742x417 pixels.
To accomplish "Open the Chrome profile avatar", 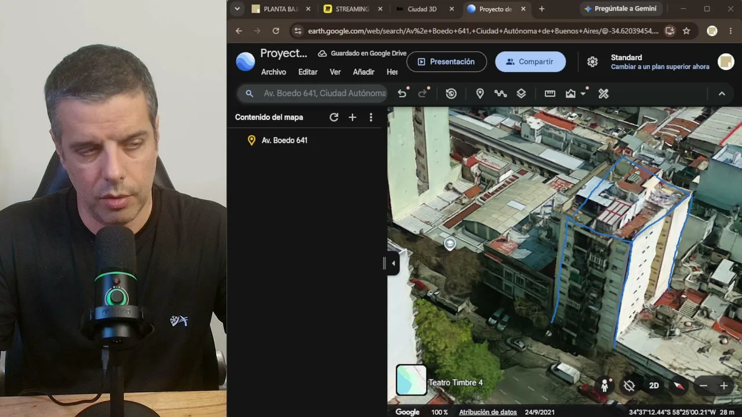I will click(x=712, y=31).
